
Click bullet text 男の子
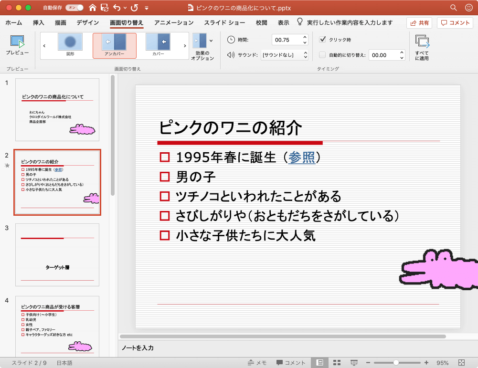(x=196, y=177)
